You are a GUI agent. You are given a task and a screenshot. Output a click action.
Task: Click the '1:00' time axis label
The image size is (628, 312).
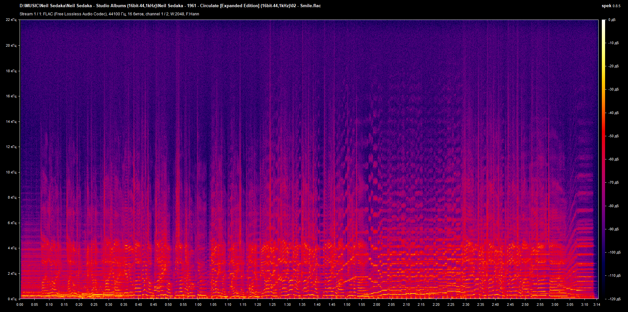[198, 304]
